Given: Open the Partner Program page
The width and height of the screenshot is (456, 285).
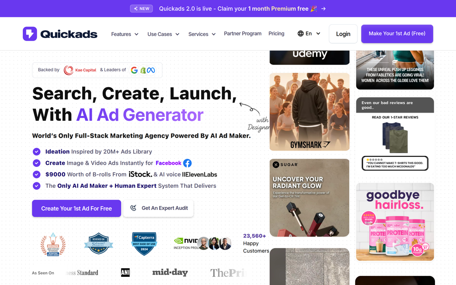Looking at the screenshot, I should (243, 33).
